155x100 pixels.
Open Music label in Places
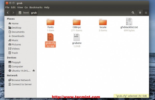click(15, 40)
